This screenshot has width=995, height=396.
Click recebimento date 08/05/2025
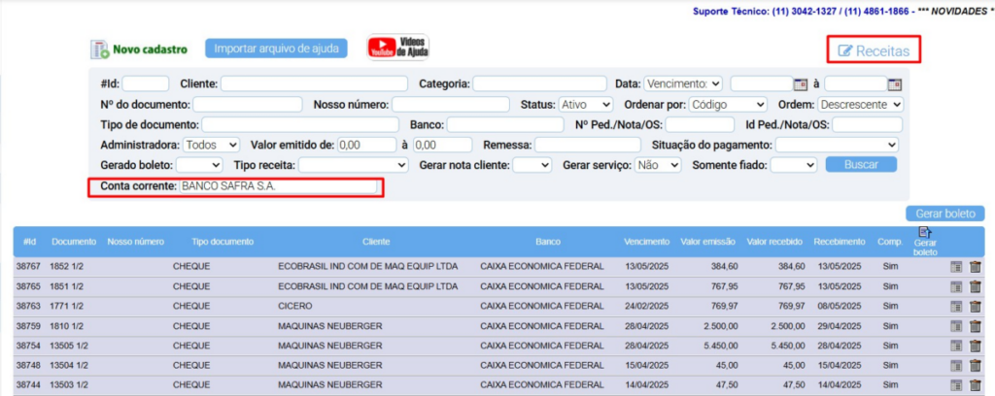[x=840, y=307]
